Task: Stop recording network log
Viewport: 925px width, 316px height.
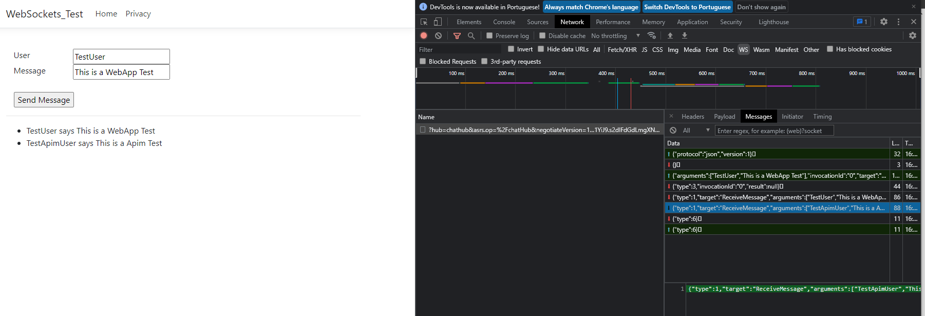Action: pyautogui.click(x=424, y=35)
